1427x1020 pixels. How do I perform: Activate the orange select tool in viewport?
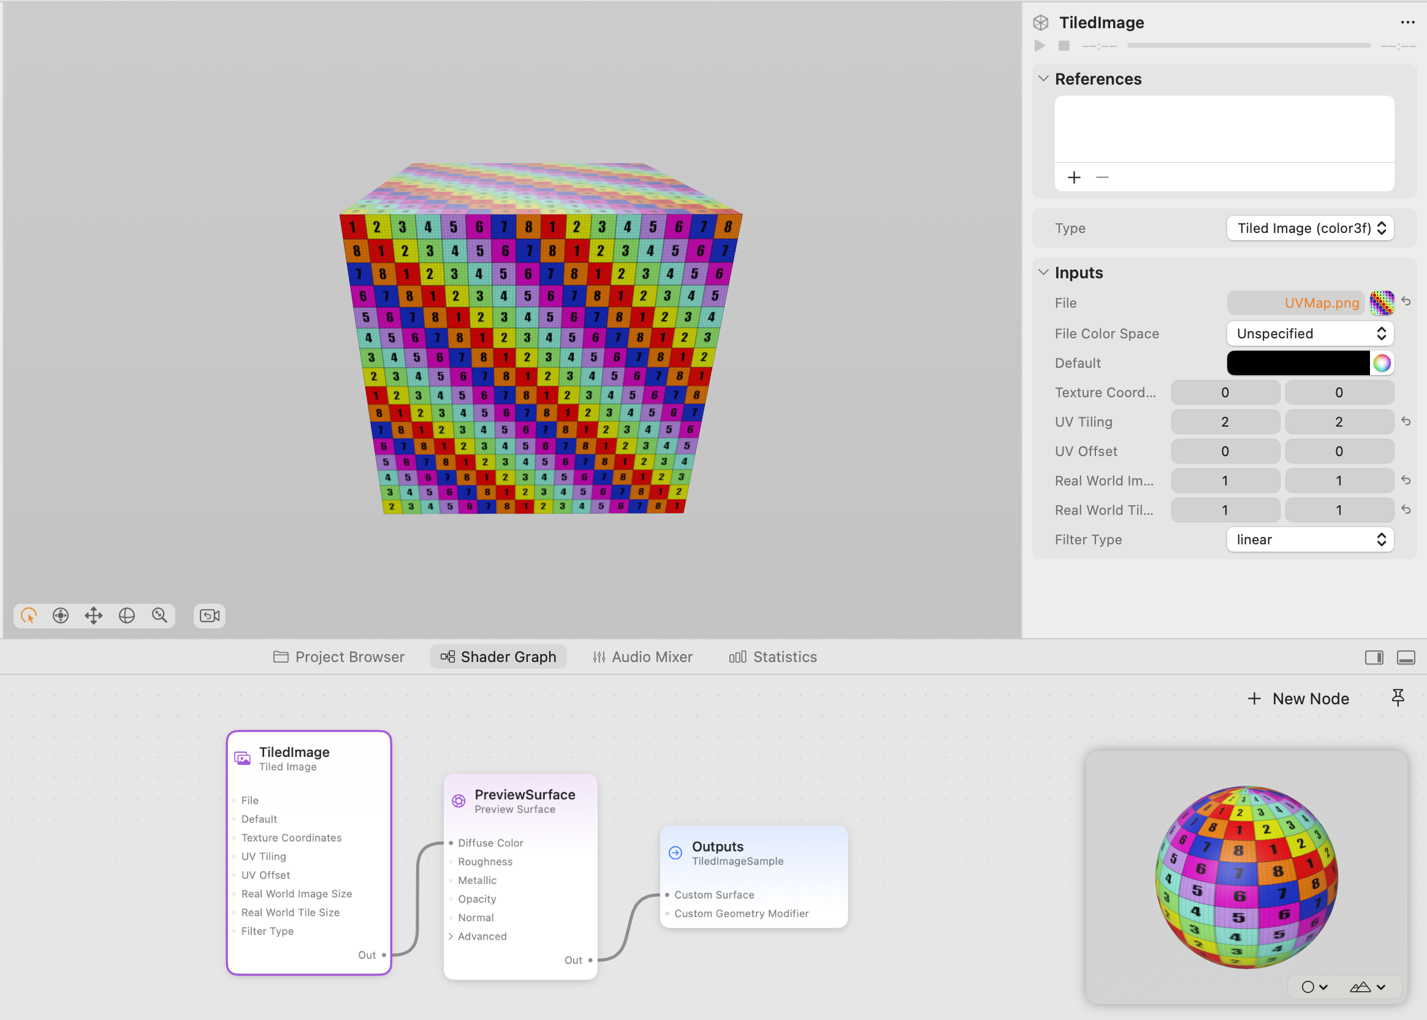(x=28, y=615)
